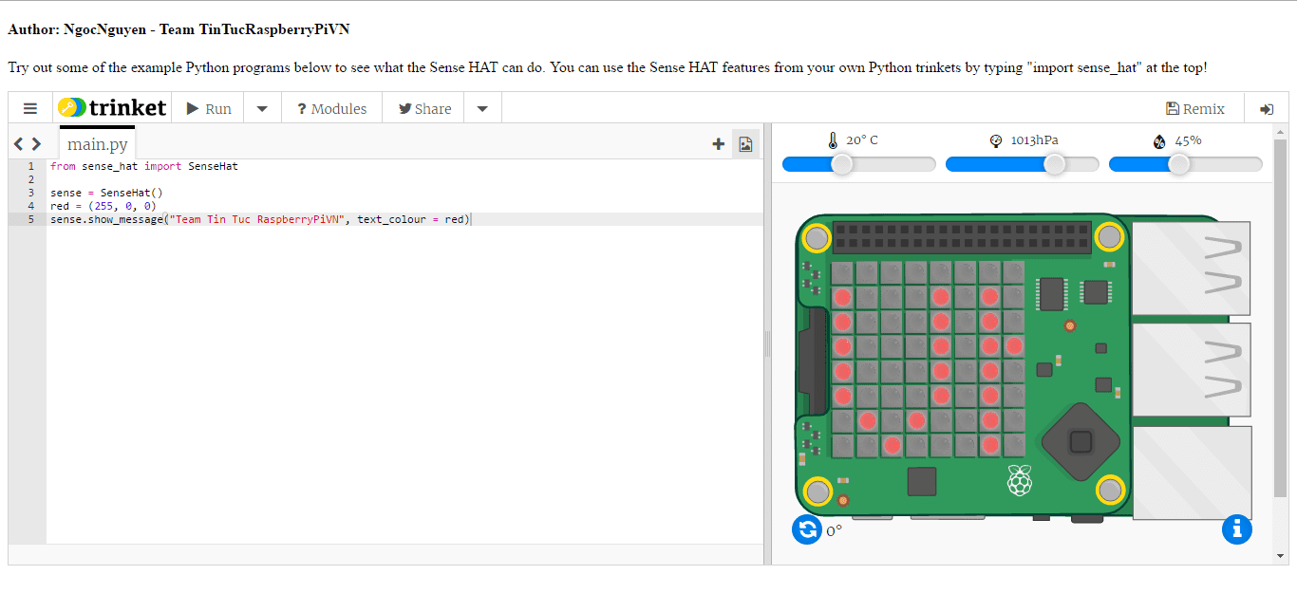
Task: Open the blue info icon
Action: coord(1236,529)
